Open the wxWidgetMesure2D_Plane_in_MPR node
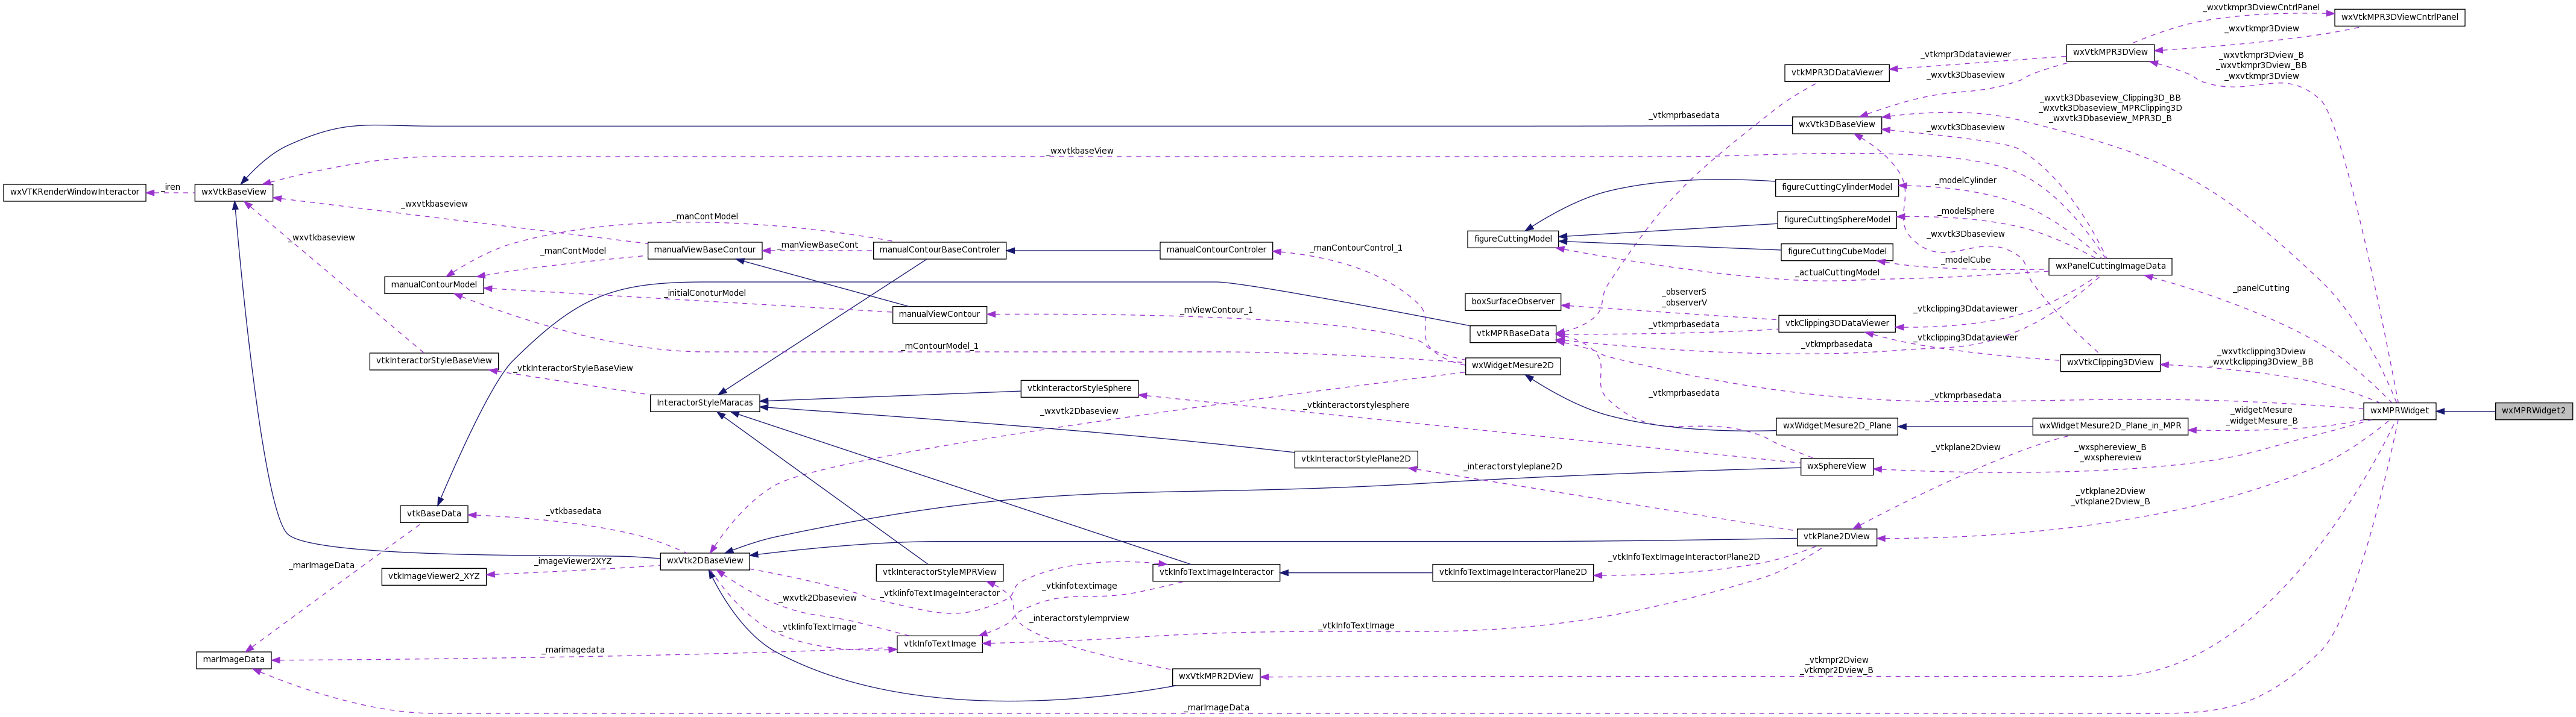 pyautogui.click(x=2110, y=425)
